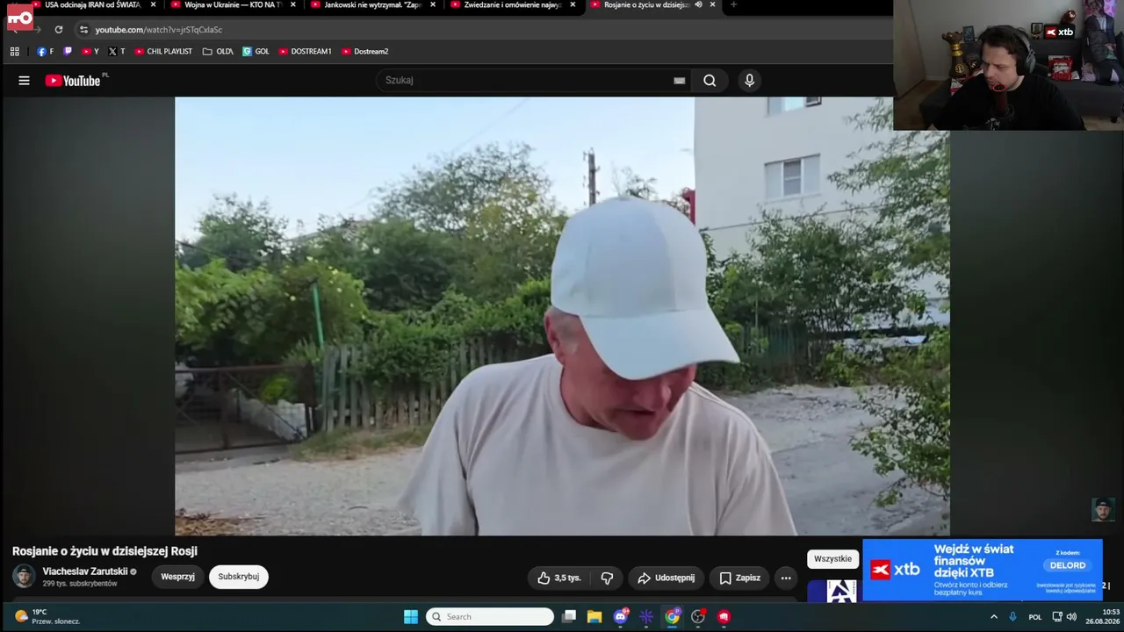Open the system tray microphone indicator

click(1012, 617)
